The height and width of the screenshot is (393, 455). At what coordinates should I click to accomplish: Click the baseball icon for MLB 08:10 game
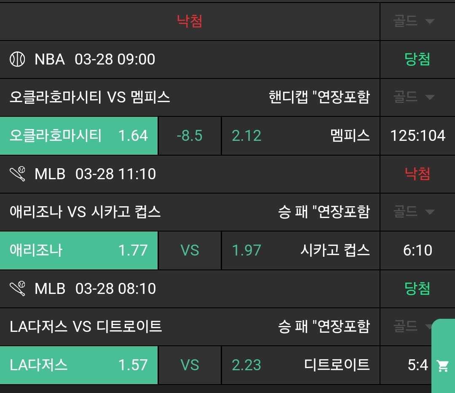(x=18, y=289)
